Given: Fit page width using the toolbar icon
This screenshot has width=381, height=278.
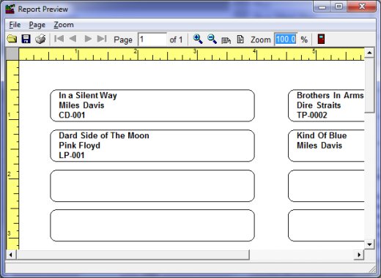Looking at the screenshot, I should (x=226, y=40).
